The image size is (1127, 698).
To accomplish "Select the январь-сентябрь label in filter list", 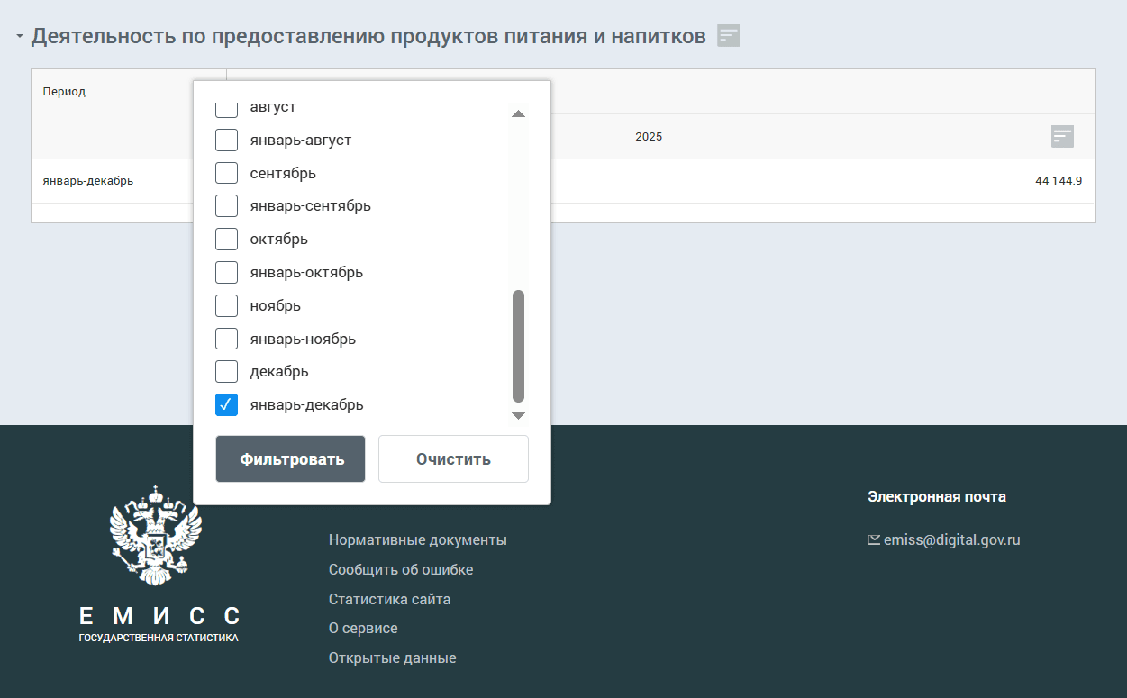I will click(311, 206).
